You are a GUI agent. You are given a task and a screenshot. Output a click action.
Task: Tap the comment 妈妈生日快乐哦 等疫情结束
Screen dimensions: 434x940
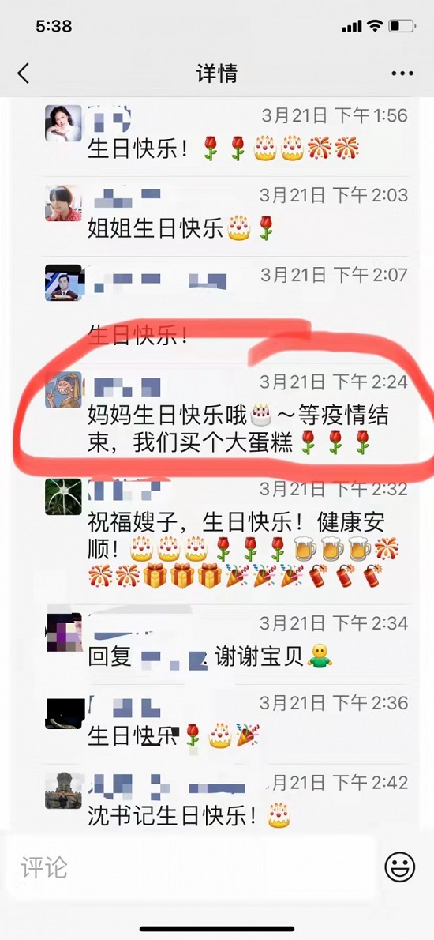238,428
